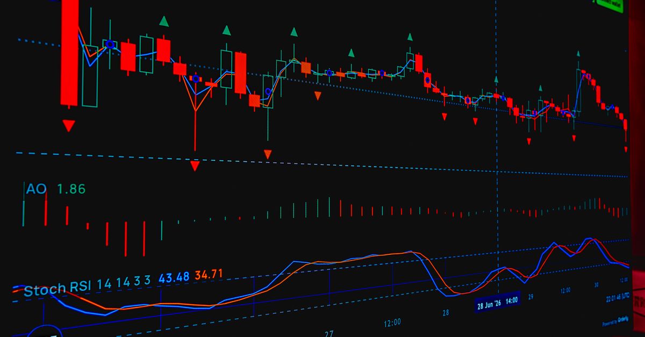645x337 pixels.
Task: Select the AO value 1.86
Action: (x=71, y=189)
